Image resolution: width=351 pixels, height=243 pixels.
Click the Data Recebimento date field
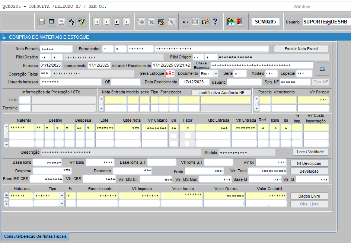click(194, 82)
